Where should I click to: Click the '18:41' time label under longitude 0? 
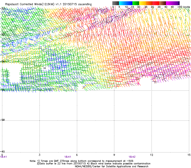click(3, 157)
